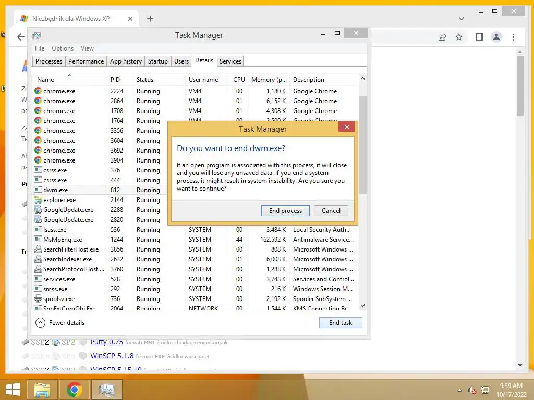
Task: Select the explorer.exe process icon
Action: 38,199
